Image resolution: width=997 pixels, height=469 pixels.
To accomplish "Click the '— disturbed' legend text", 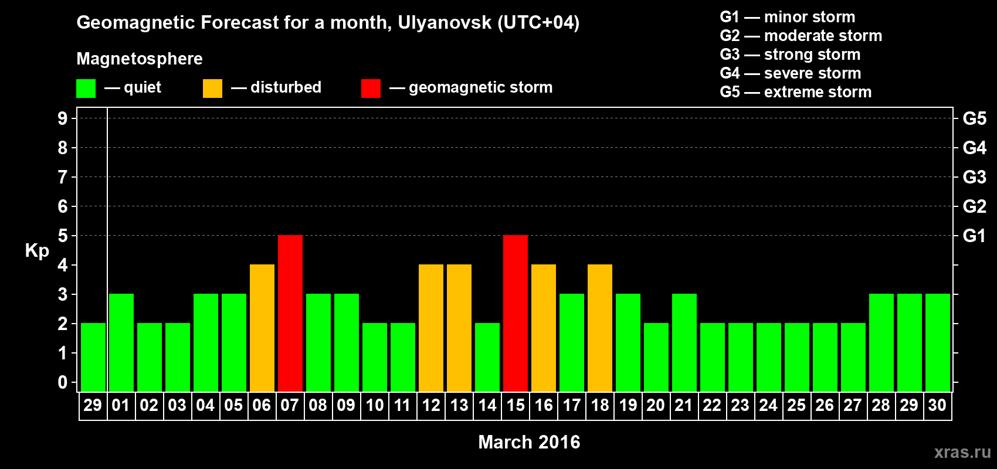I will pos(276,87).
